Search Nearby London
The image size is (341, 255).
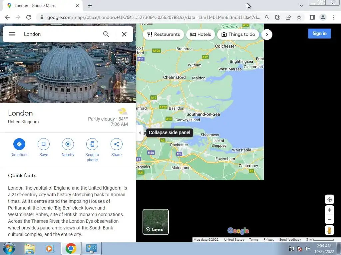(68, 148)
